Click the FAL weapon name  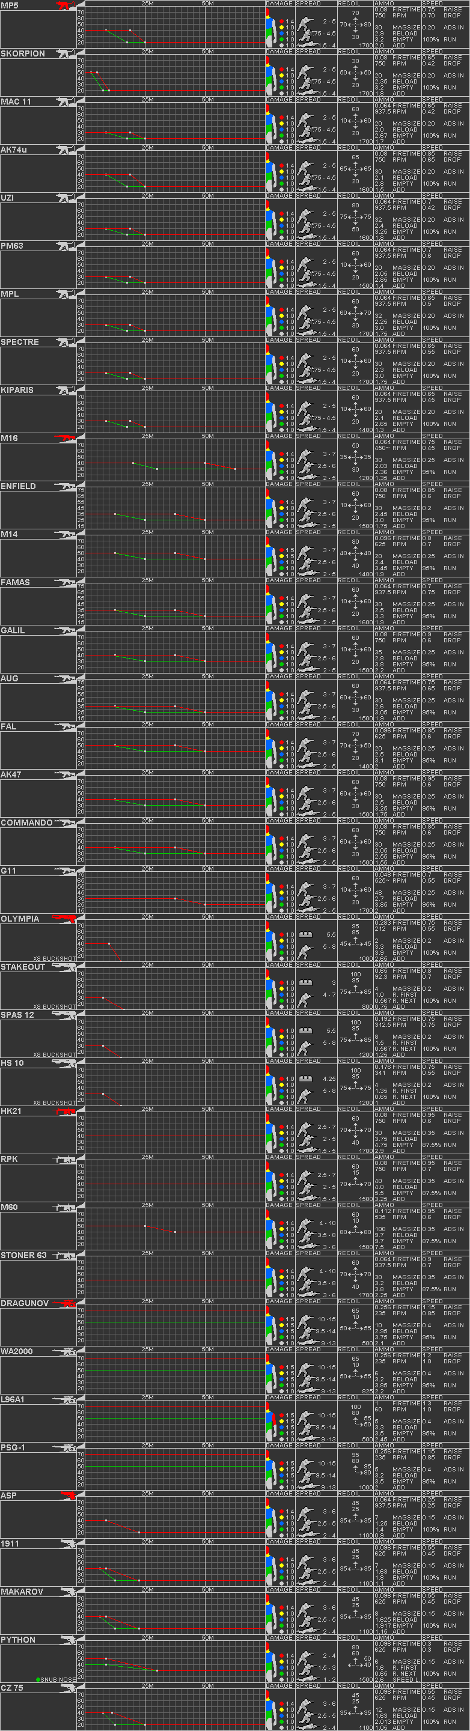click(x=9, y=726)
